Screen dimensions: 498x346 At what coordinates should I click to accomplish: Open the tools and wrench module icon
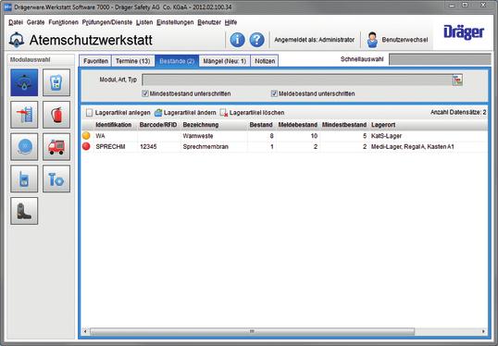[56, 179]
